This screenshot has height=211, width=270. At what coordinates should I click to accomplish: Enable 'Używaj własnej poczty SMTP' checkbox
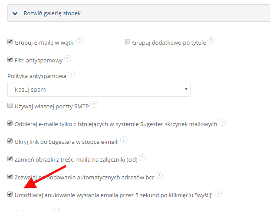[10, 105]
